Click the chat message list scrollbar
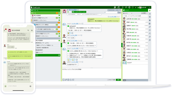Image resolution: width=172 pixels, height=95 pixels. point(121,64)
